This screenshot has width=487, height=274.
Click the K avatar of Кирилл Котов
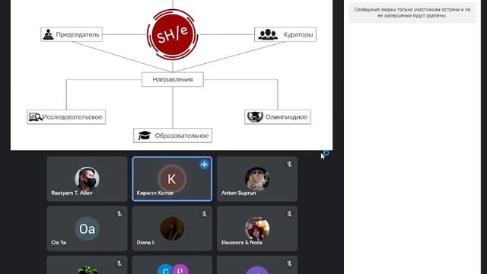point(172,179)
